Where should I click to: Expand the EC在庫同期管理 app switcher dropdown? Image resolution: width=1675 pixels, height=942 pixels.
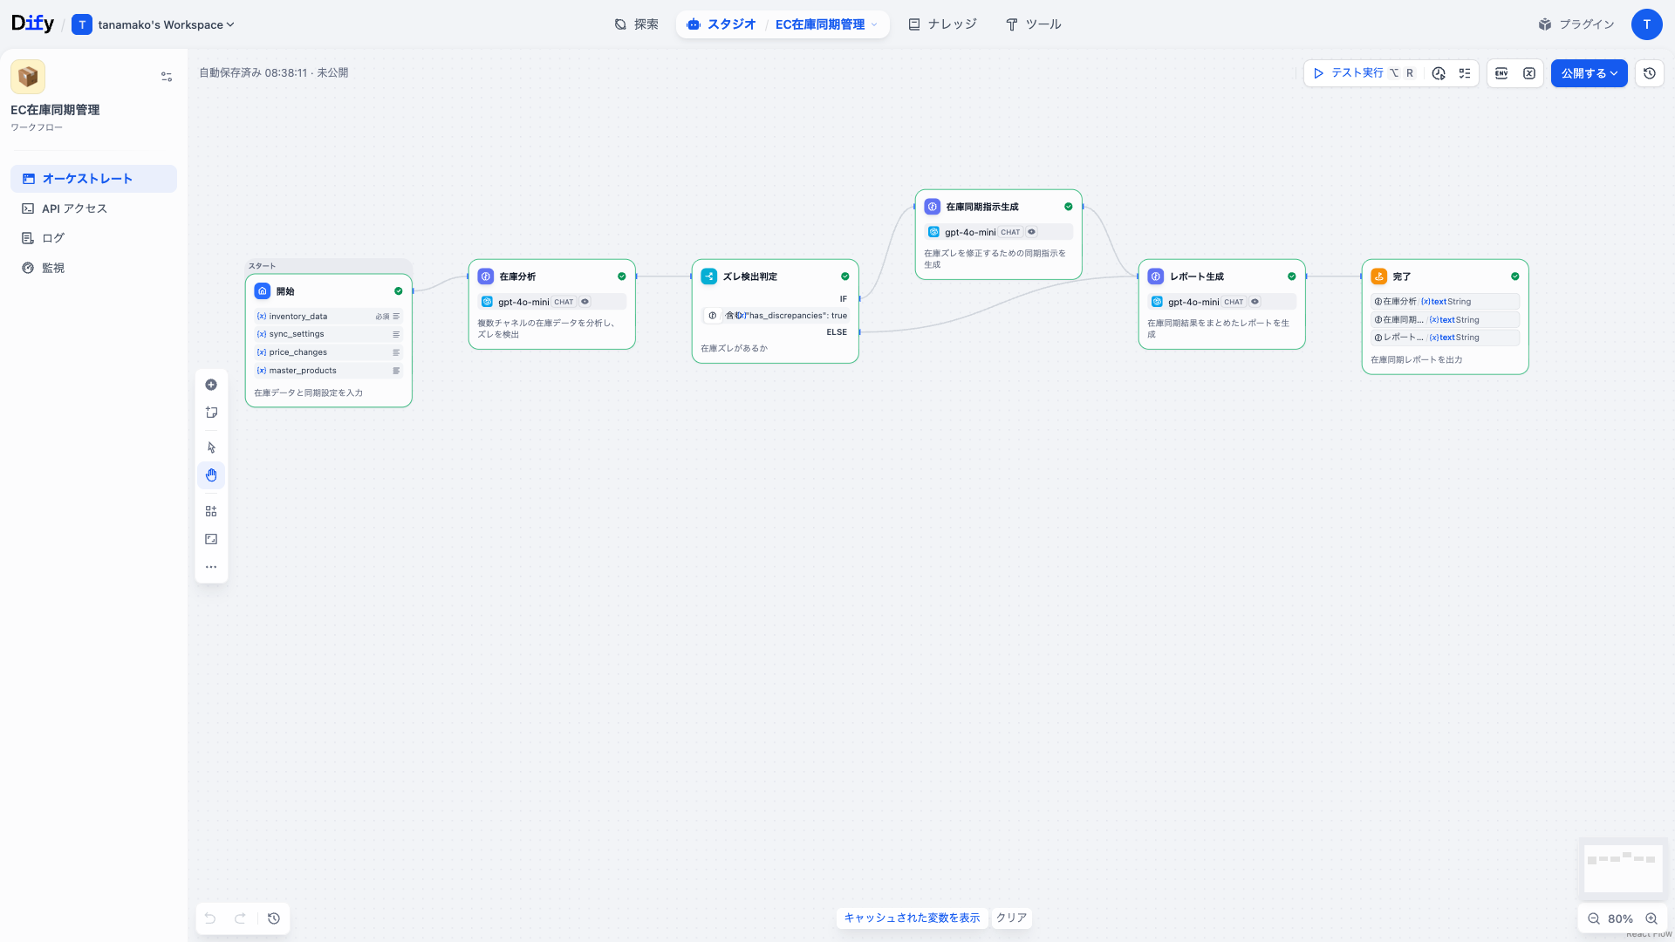(x=874, y=24)
